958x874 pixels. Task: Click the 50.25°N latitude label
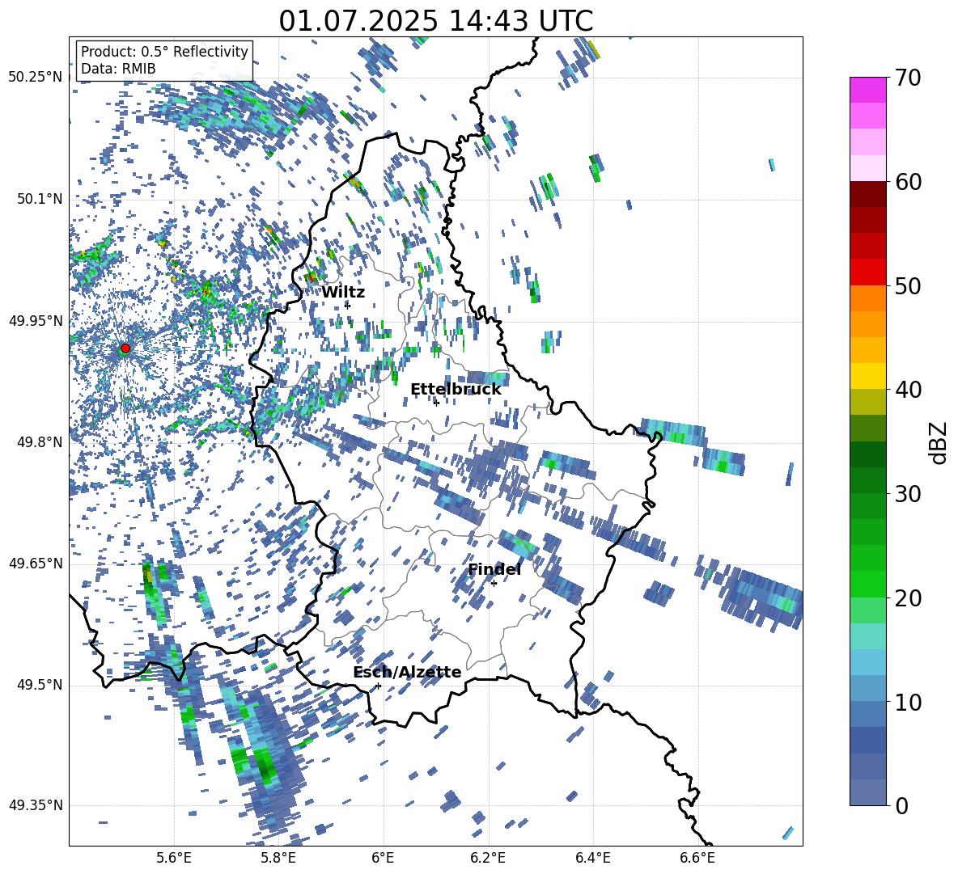click(36, 78)
